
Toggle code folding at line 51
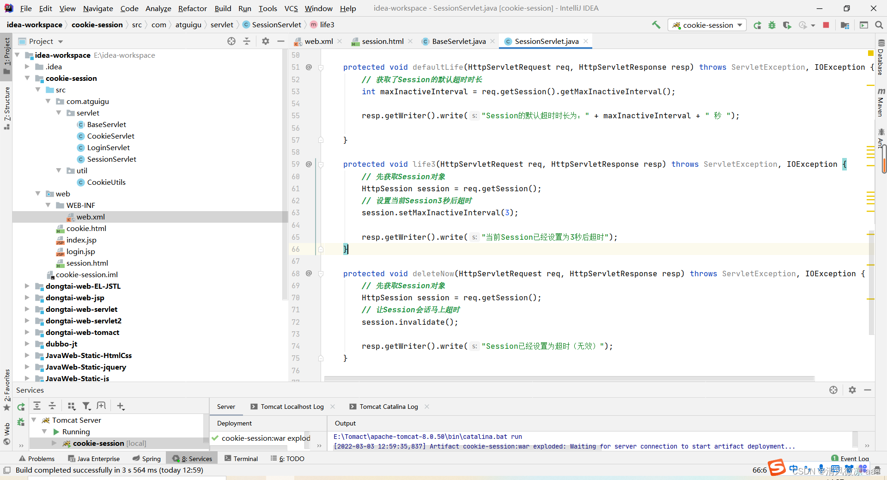321,67
